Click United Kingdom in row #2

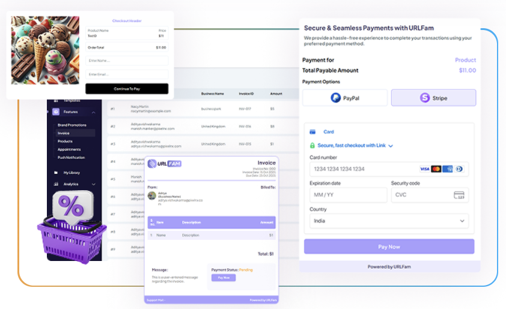(x=213, y=127)
